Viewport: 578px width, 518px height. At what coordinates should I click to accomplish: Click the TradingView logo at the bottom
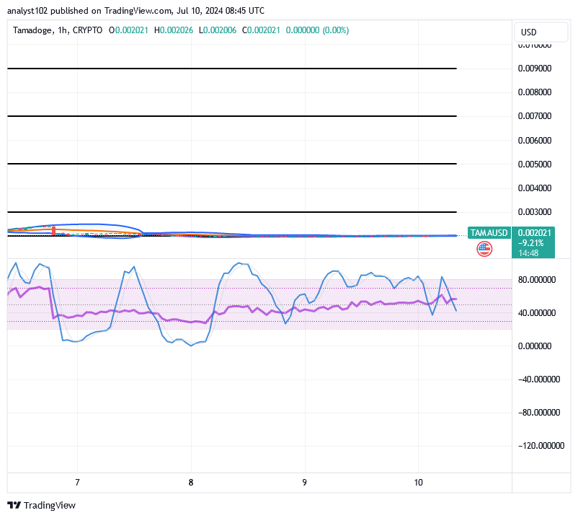[41, 505]
